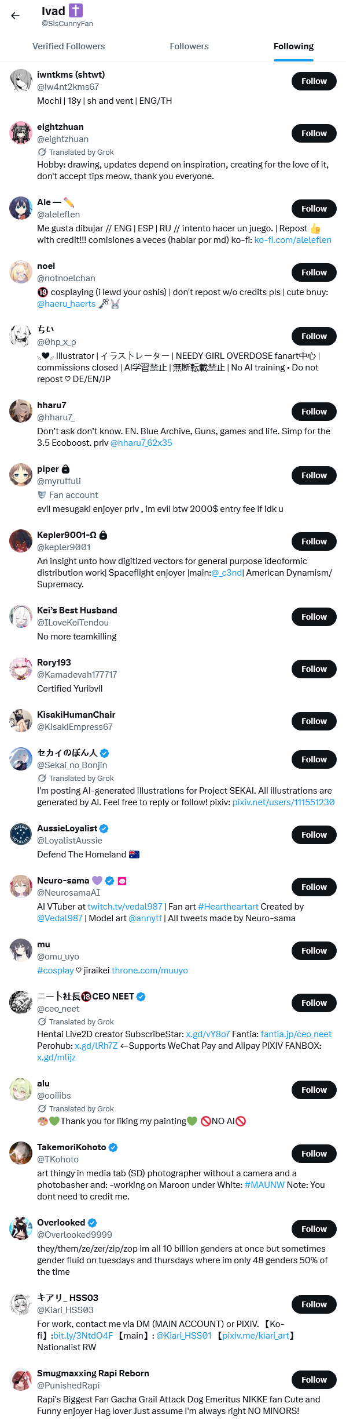Screen dimensions: 346x1425
Task: Switch to the Followers tab
Action: tap(189, 46)
